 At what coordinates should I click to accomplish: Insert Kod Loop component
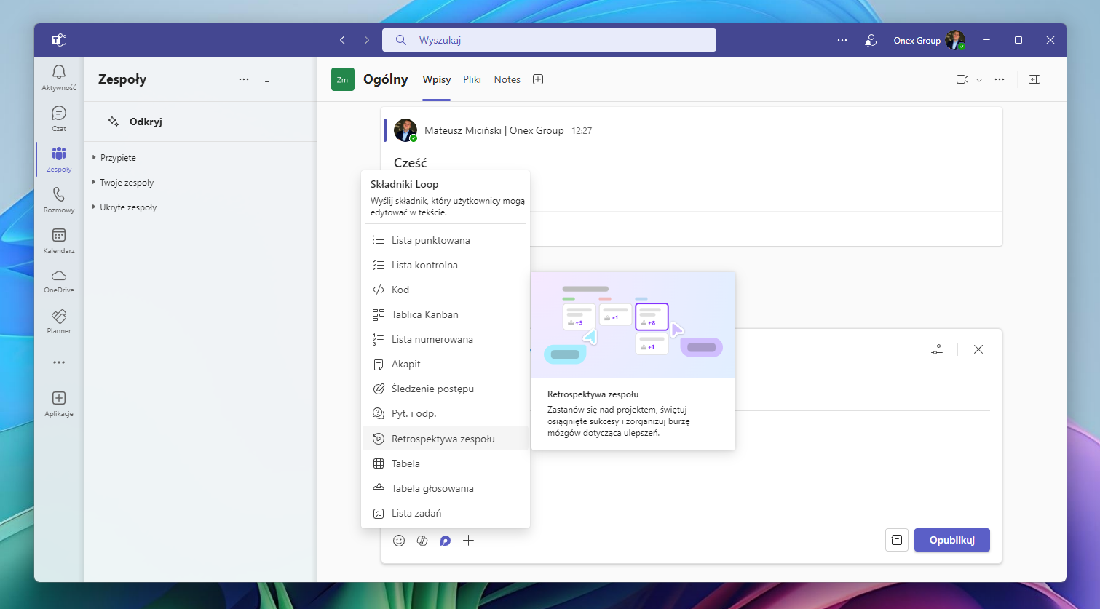click(445, 290)
